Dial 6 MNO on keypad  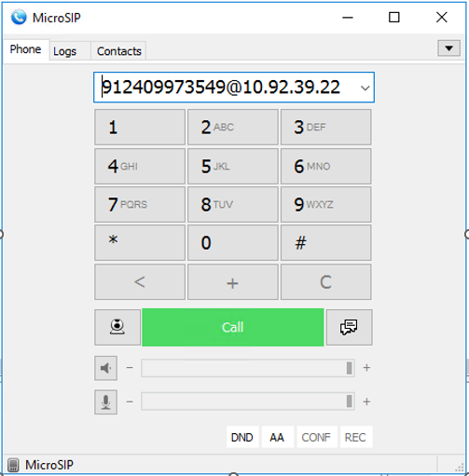(325, 166)
